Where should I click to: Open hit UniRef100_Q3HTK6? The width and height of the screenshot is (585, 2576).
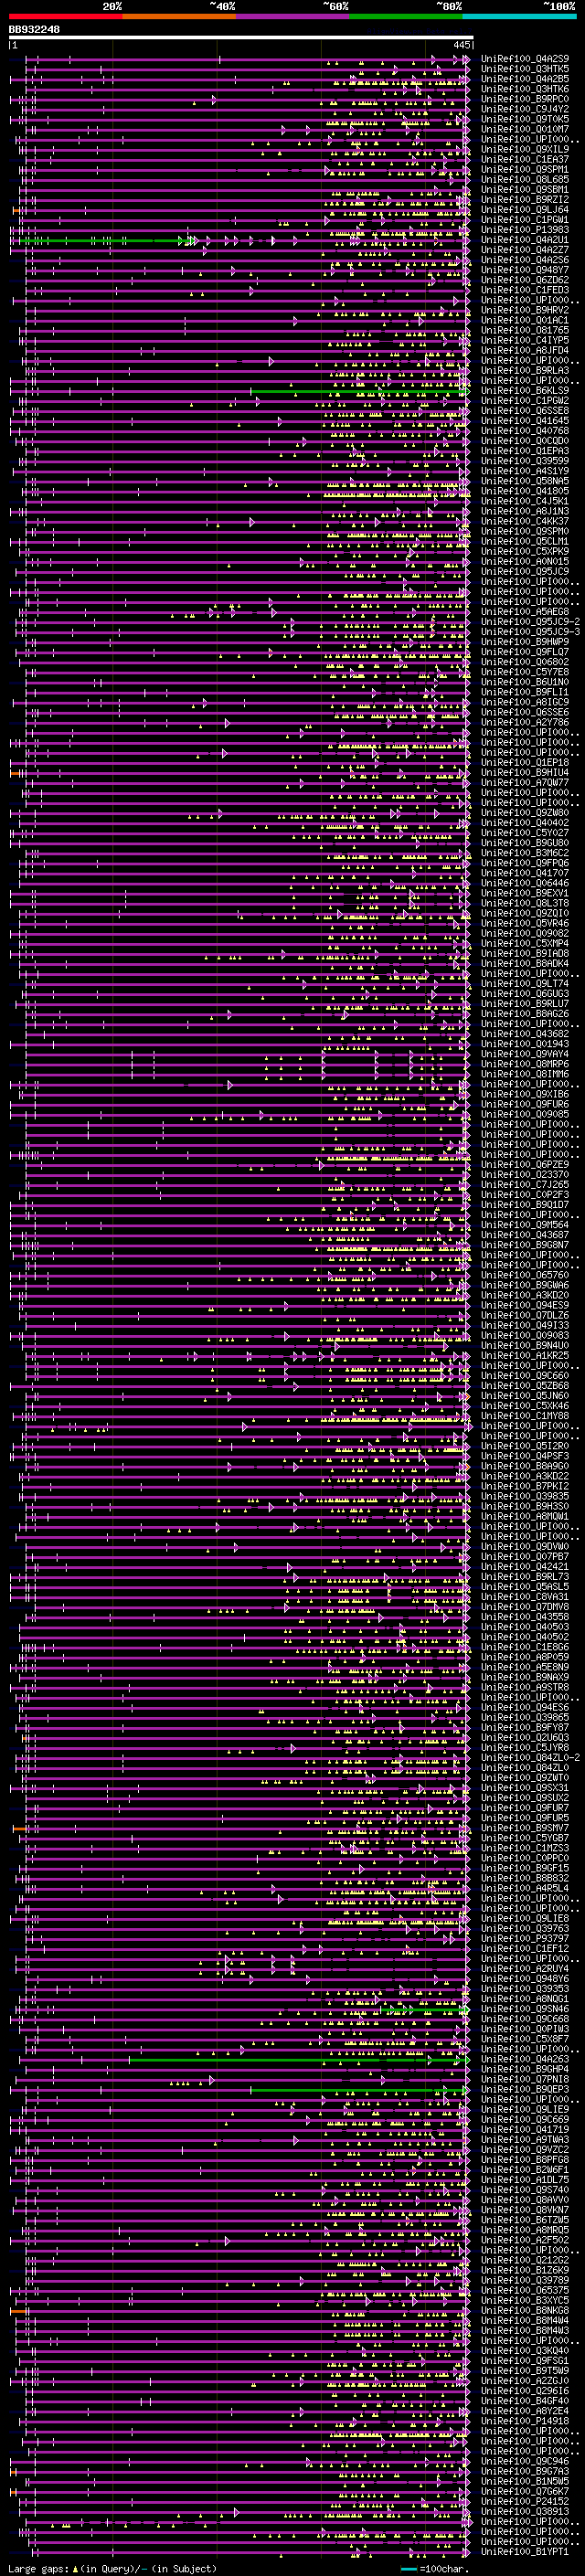click(525, 89)
